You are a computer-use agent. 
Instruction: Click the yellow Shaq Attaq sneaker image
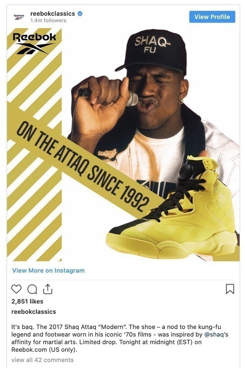pyautogui.click(x=172, y=209)
